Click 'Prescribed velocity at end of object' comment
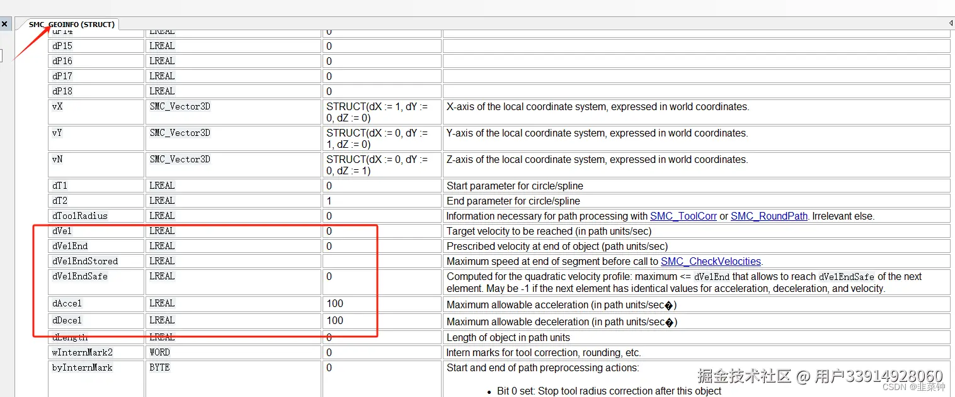 (x=558, y=246)
